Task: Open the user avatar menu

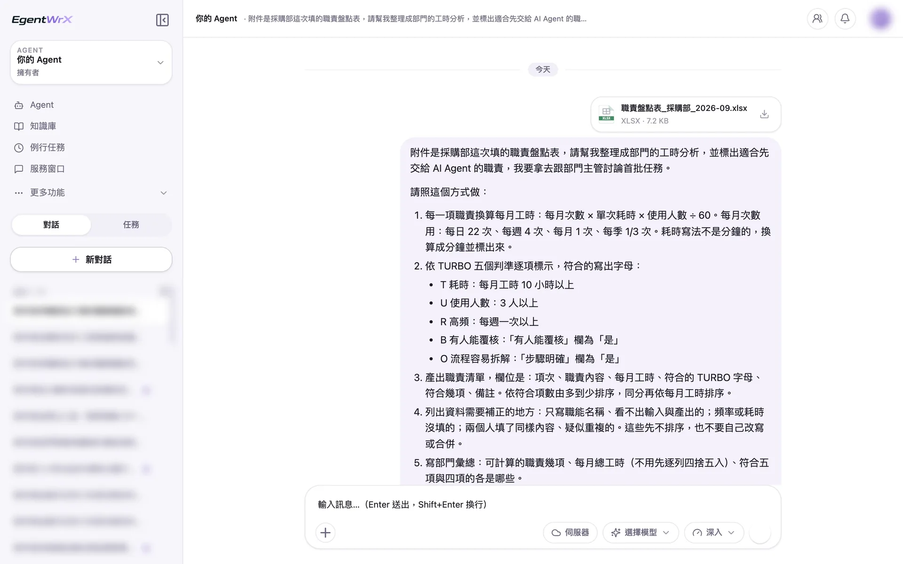Action: (x=880, y=19)
